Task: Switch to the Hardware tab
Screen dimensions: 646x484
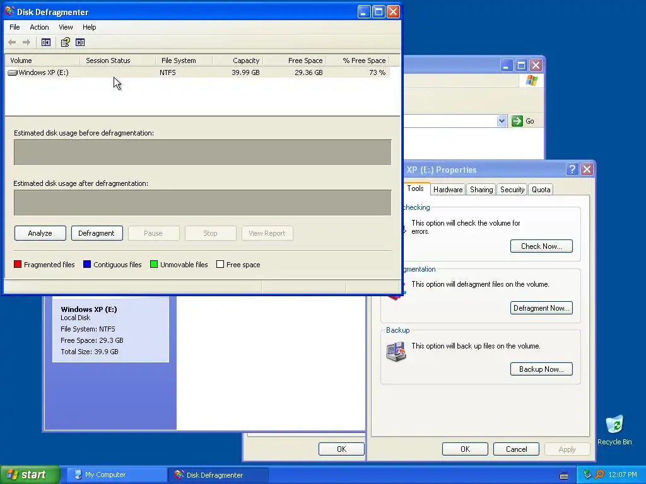Action: point(448,189)
